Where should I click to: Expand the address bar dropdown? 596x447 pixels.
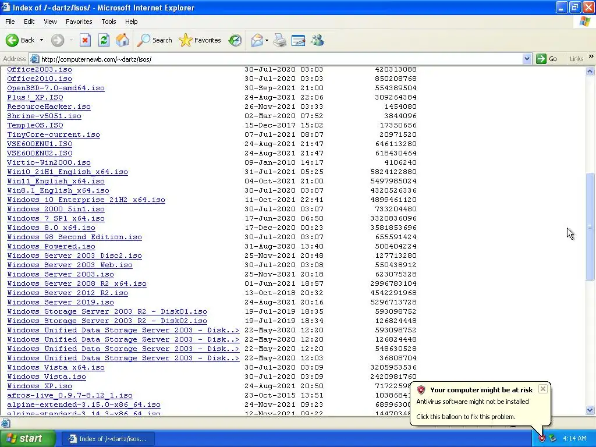click(526, 59)
